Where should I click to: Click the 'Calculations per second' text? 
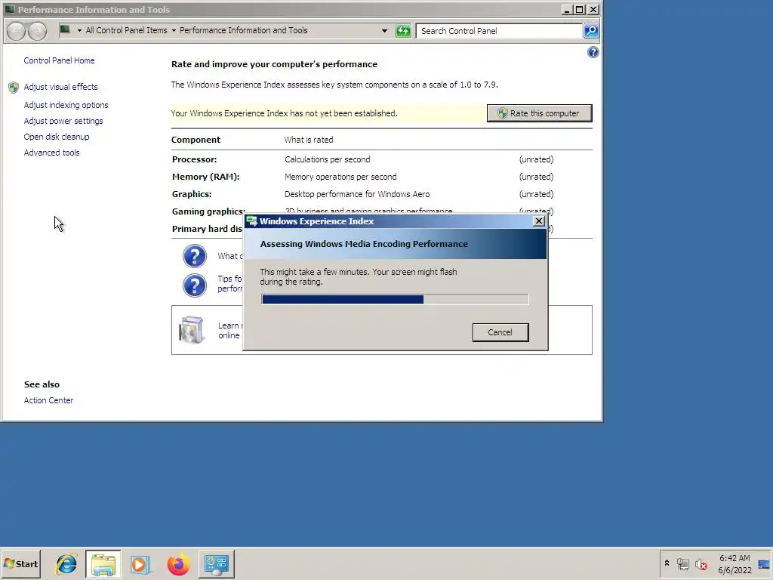[x=328, y=159]
